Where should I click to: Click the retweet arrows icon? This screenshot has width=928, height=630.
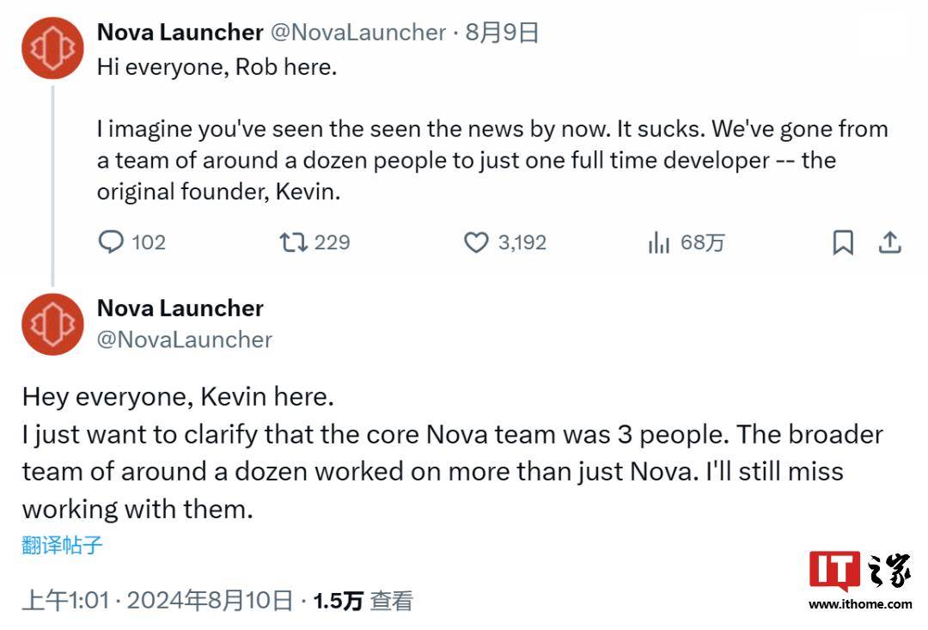point(293,242)
